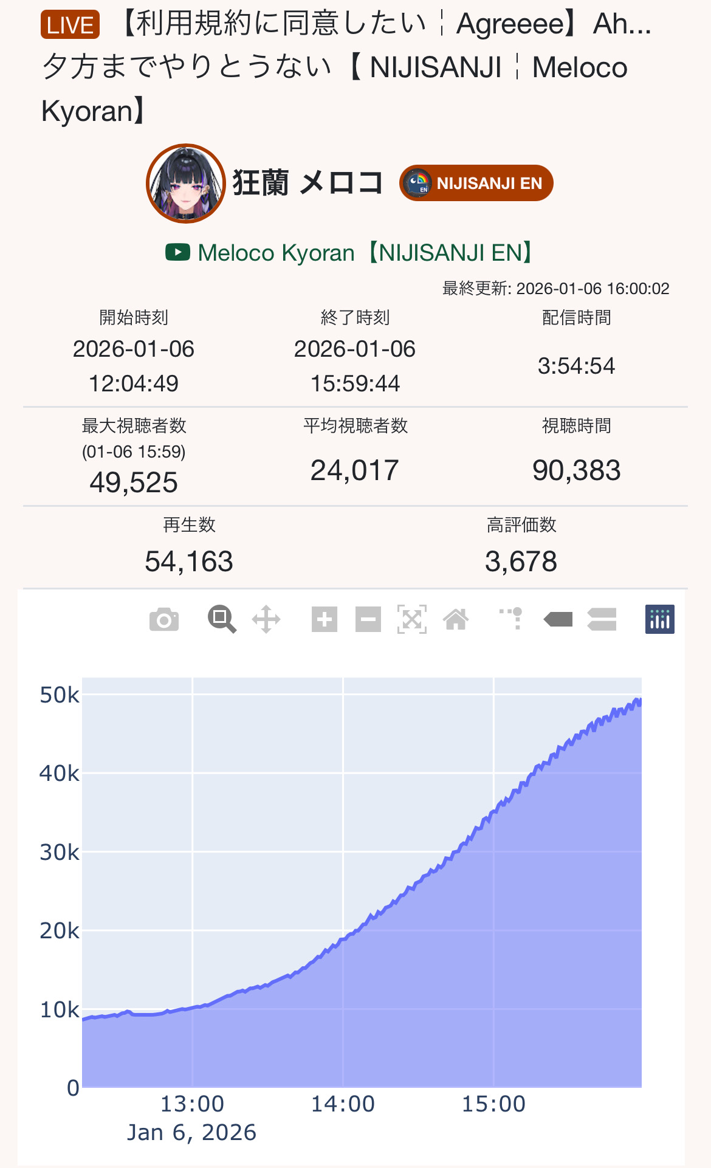This screenshot has height=1168, width=711.
Task: Click the 14:00 x-axis label
Action: point(343,1104)
